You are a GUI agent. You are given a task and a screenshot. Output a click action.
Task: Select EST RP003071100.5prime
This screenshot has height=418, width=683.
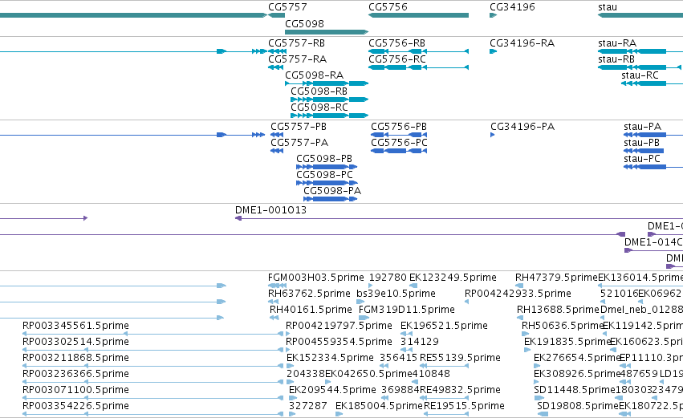click(75, 390)
